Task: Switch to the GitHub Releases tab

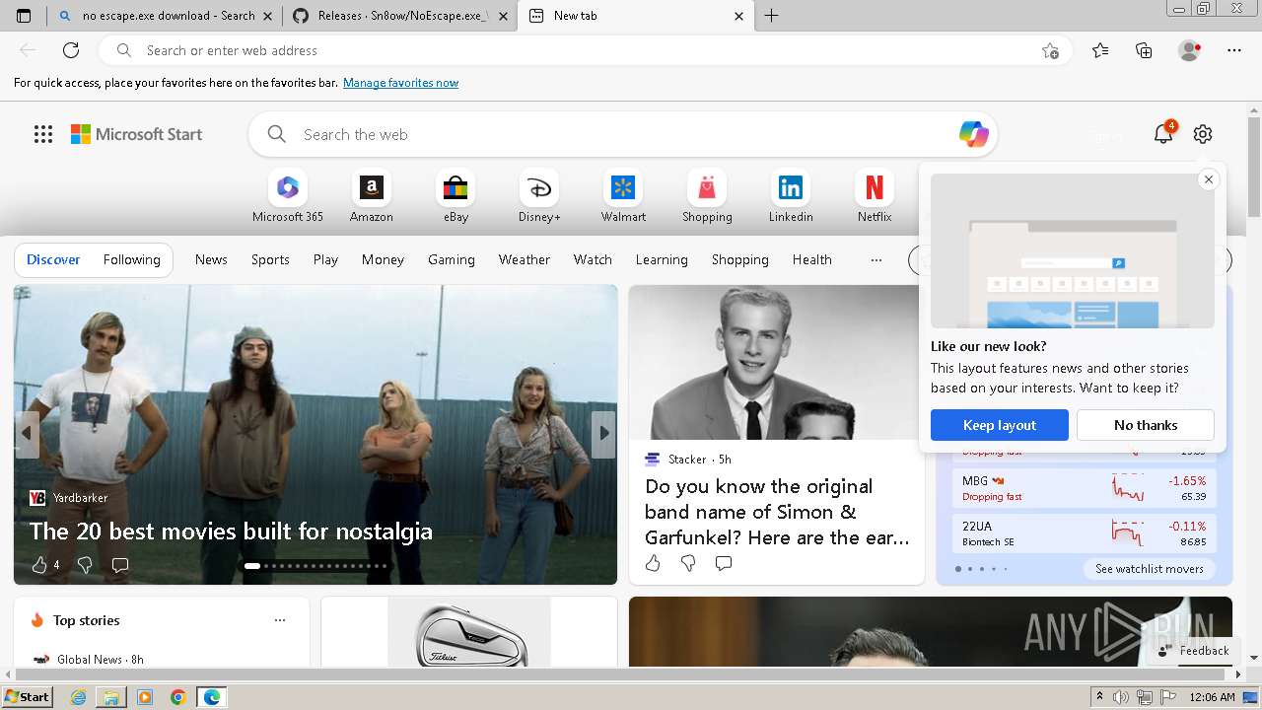Action: click(x=399, y=16)
